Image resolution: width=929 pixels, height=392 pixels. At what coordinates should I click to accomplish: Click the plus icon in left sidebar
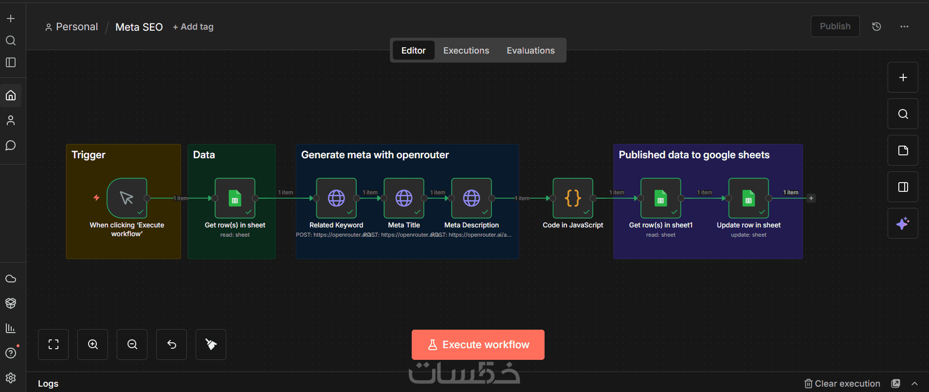point(11,19)
